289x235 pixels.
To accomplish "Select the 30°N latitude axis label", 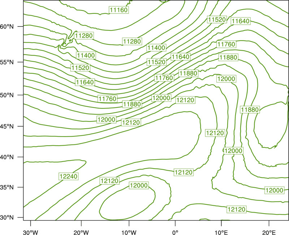I will 7,218.
